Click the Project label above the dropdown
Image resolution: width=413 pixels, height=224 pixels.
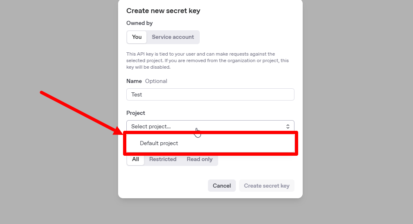tap(136, 113)
